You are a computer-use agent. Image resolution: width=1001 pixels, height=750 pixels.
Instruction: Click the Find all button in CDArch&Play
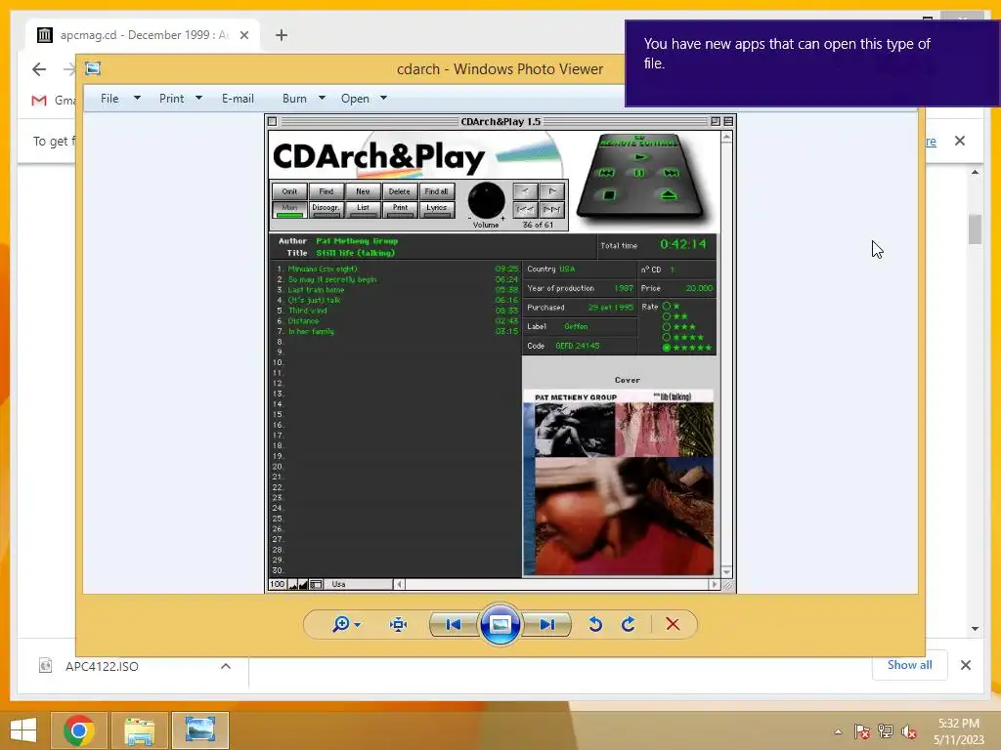tap(437, 191)
